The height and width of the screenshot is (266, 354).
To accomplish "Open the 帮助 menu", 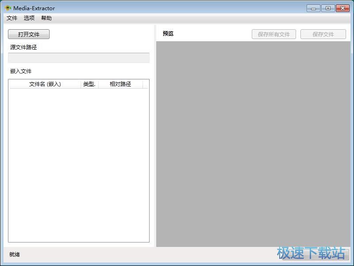I will pos(46,18).
